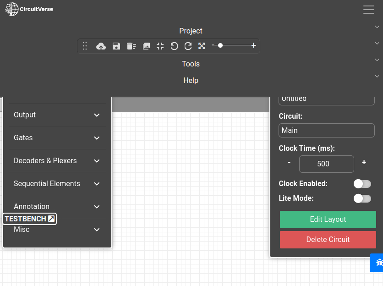Expand the Annotation category
Image resolution: width=383 pixels, height=286 pixels.
coord(57,207)
